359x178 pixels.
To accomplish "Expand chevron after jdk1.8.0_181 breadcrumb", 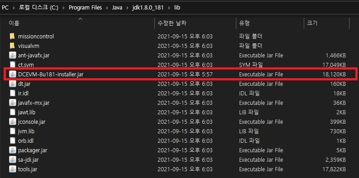I will pyautogui.click(x=169, y=8).
